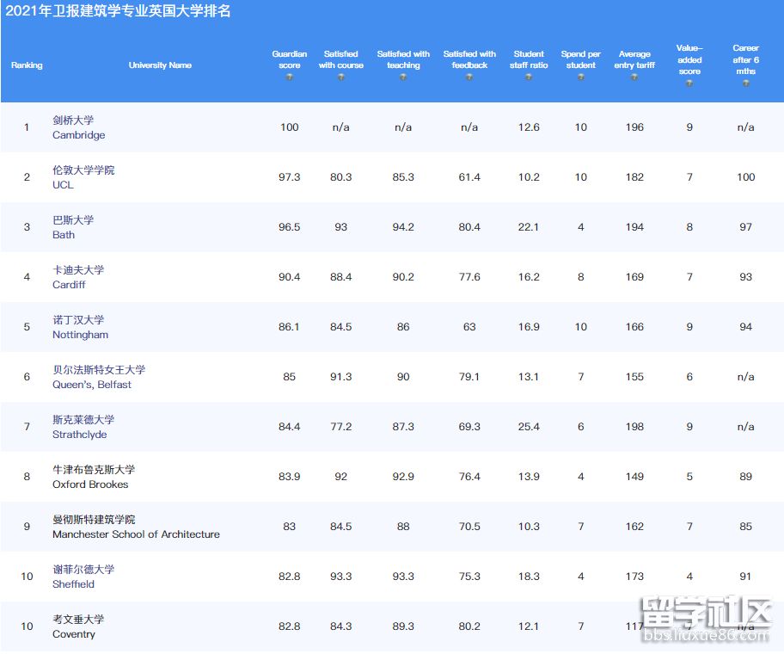Select 考文垂大学 text

(x=78, y=620)
